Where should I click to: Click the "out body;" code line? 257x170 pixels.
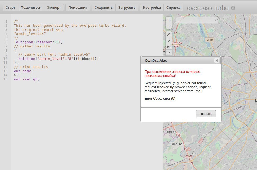tap(23, 71)
